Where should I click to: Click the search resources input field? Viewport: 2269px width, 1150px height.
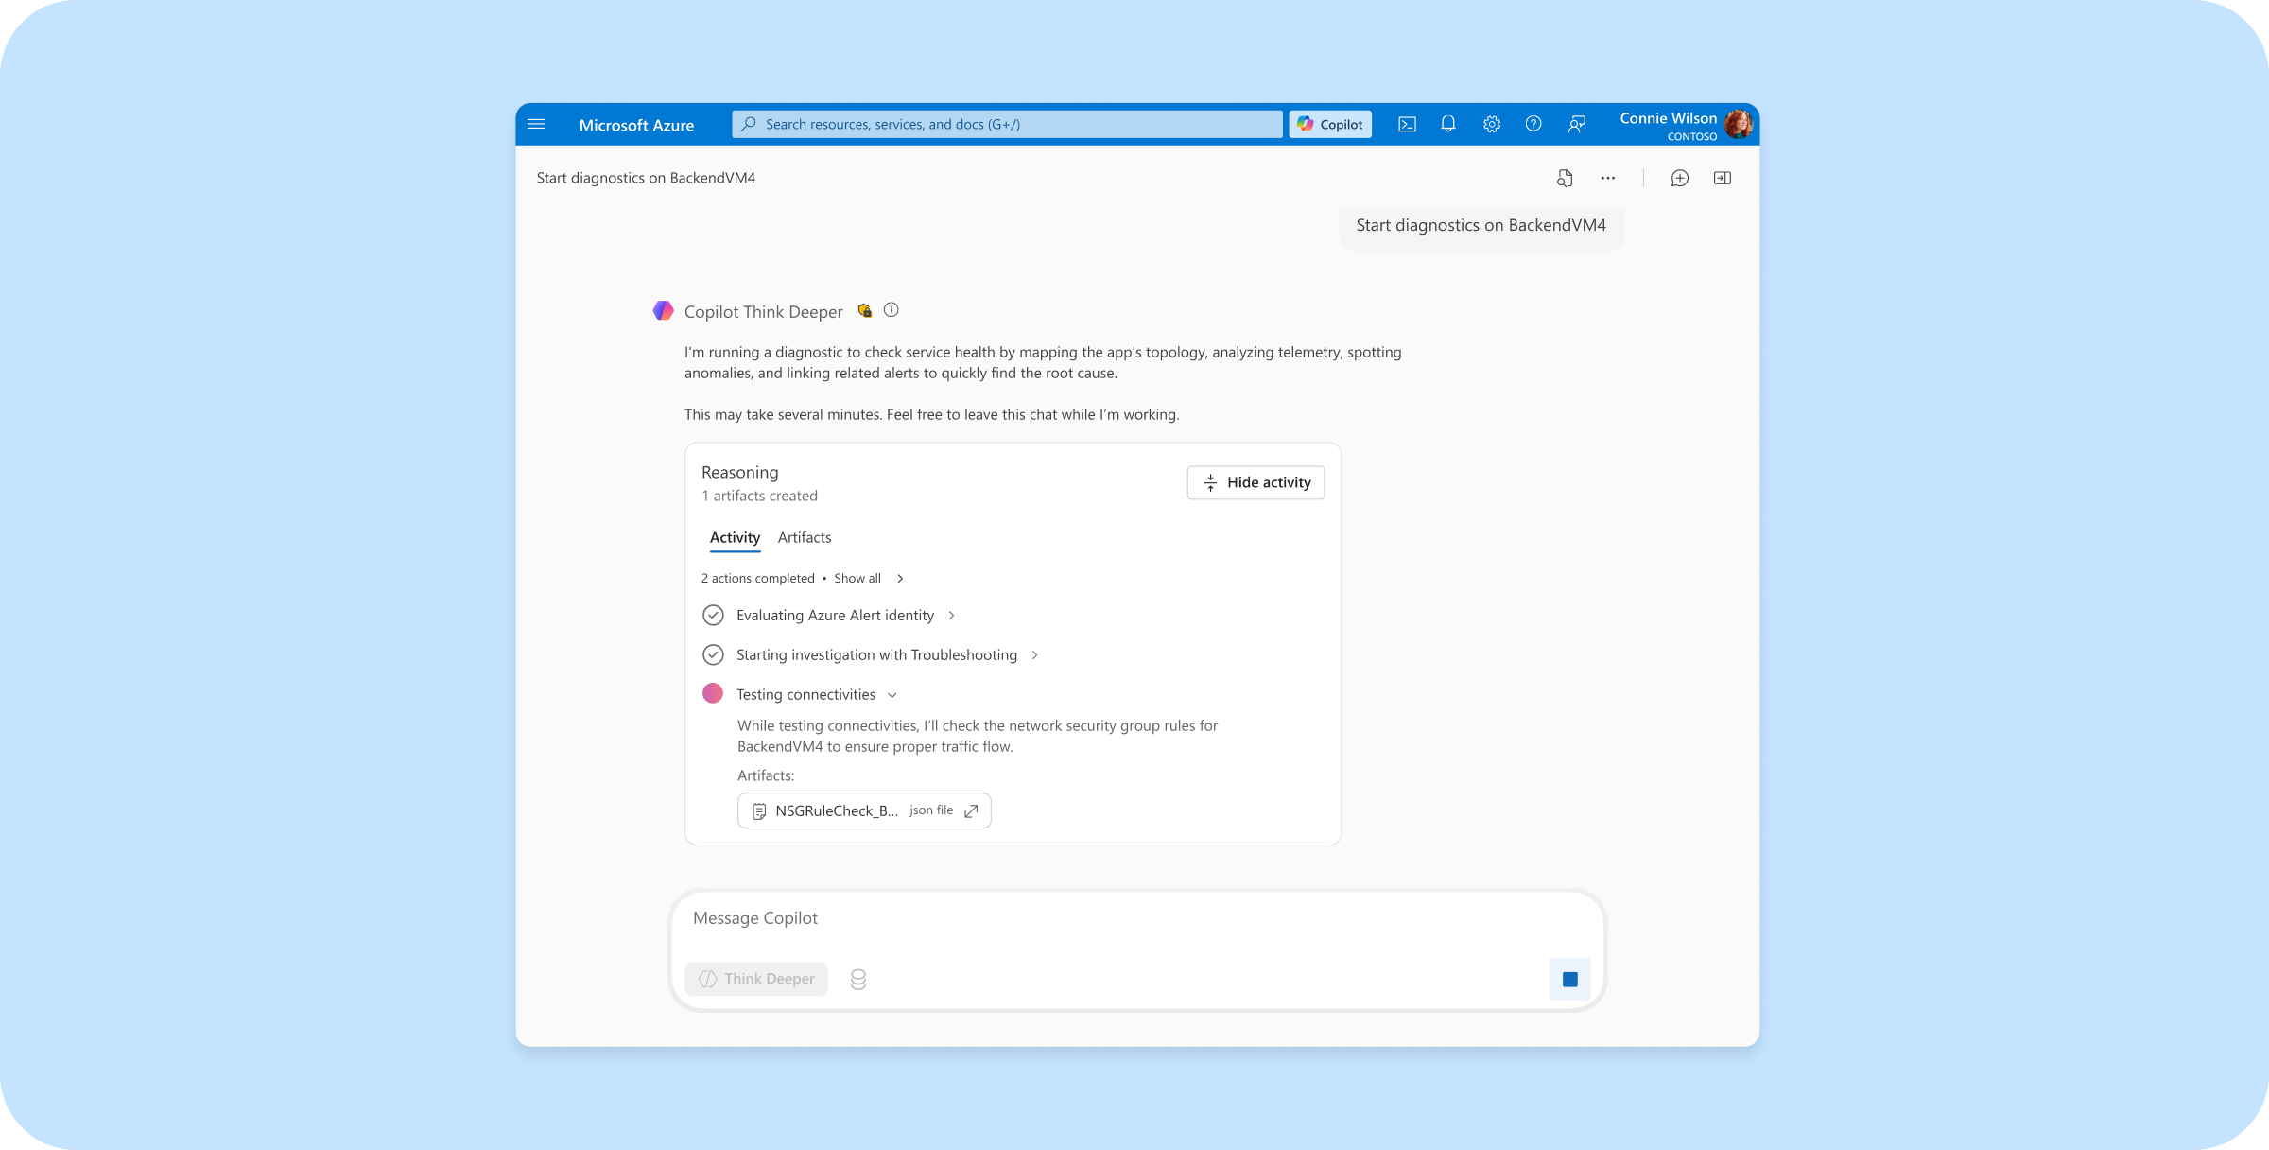pyautogui.click(x=1007, y=124)
